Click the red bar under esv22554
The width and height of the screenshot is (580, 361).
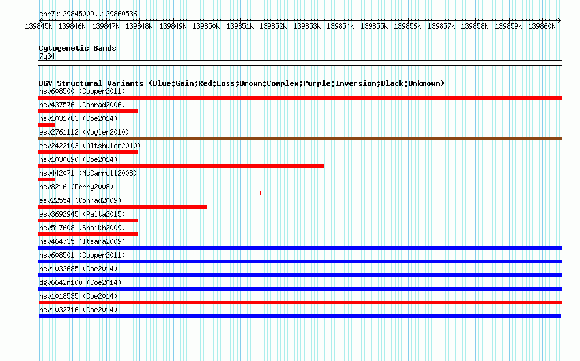click(x=123, y=207)
